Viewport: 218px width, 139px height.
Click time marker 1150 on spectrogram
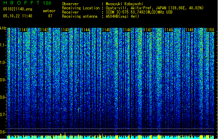pos(210,30)
